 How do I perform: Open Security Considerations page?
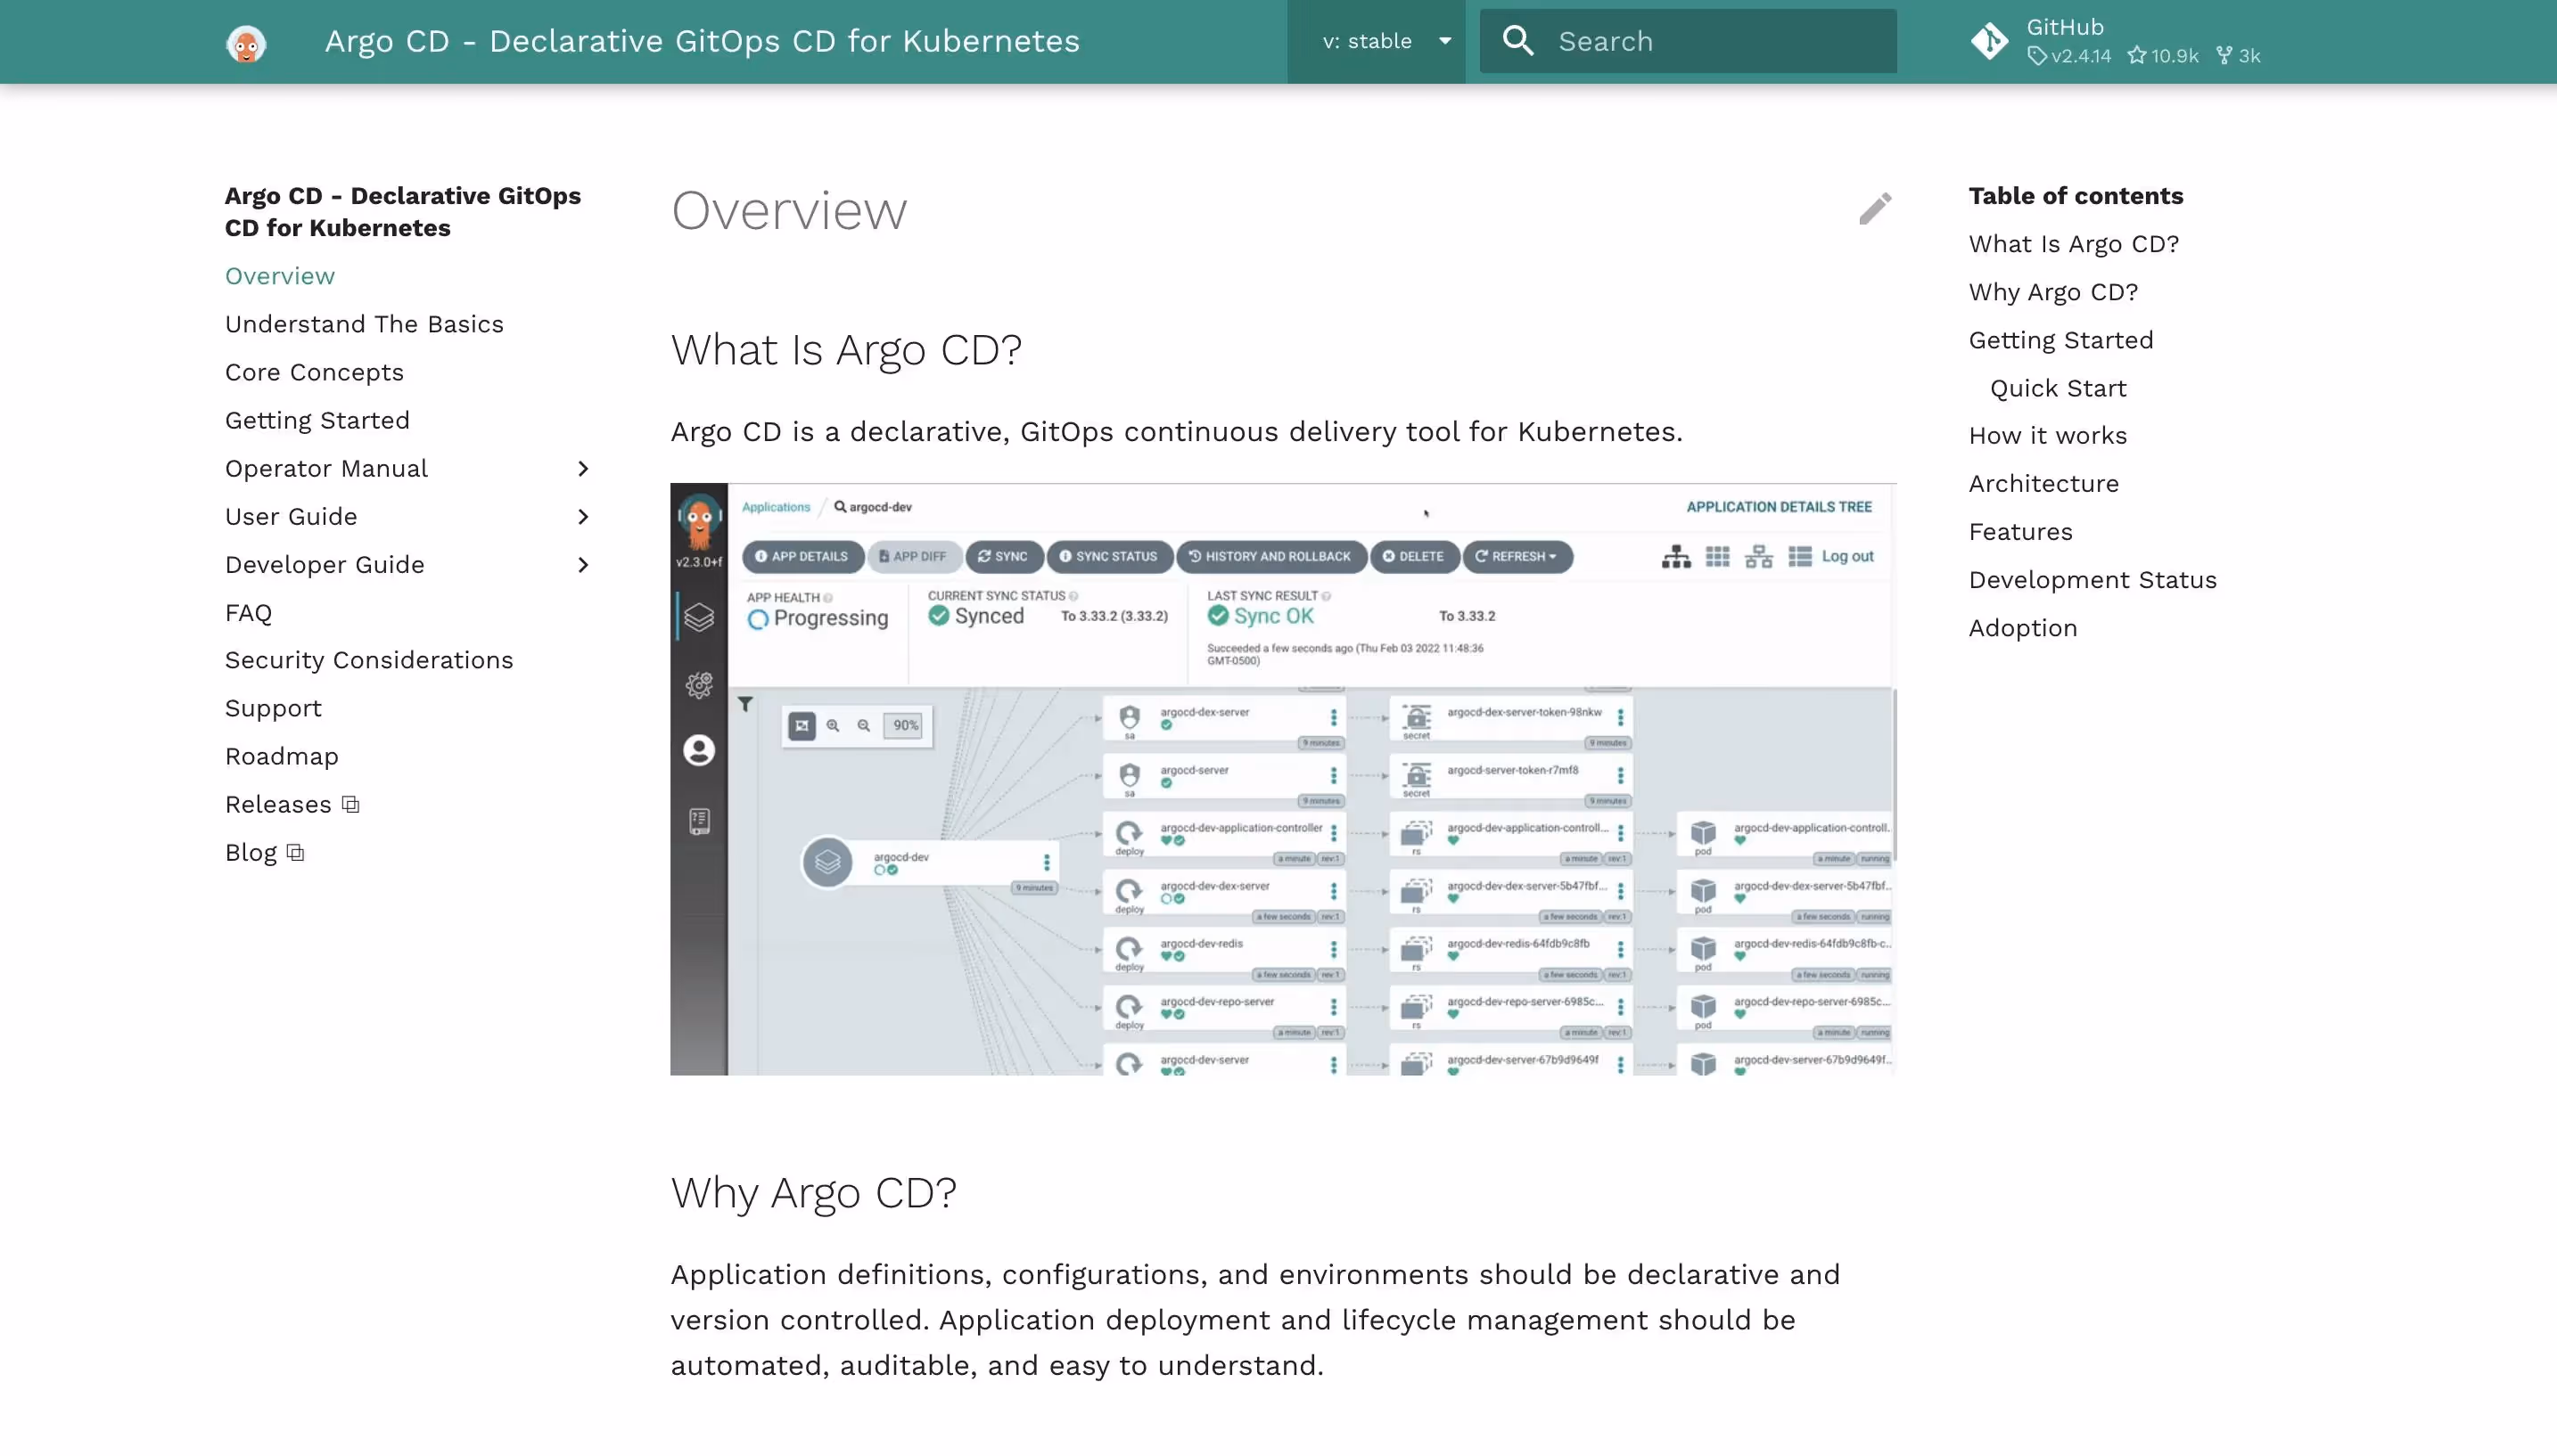point(368,660)
